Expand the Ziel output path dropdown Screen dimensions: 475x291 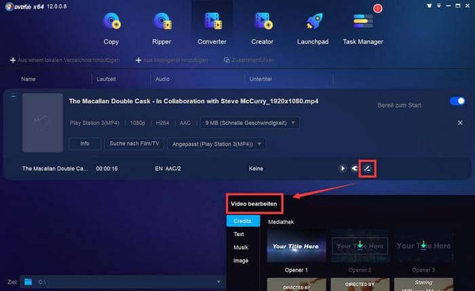pos(218,282)
